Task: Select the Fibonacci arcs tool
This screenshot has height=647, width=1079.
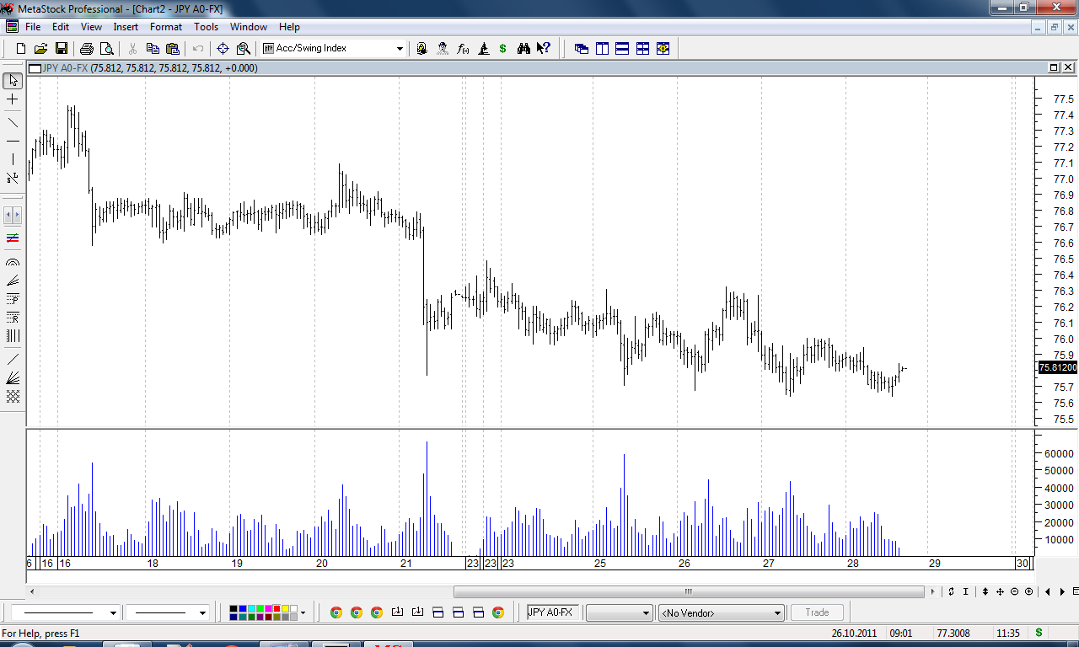Action: (13, 262)
